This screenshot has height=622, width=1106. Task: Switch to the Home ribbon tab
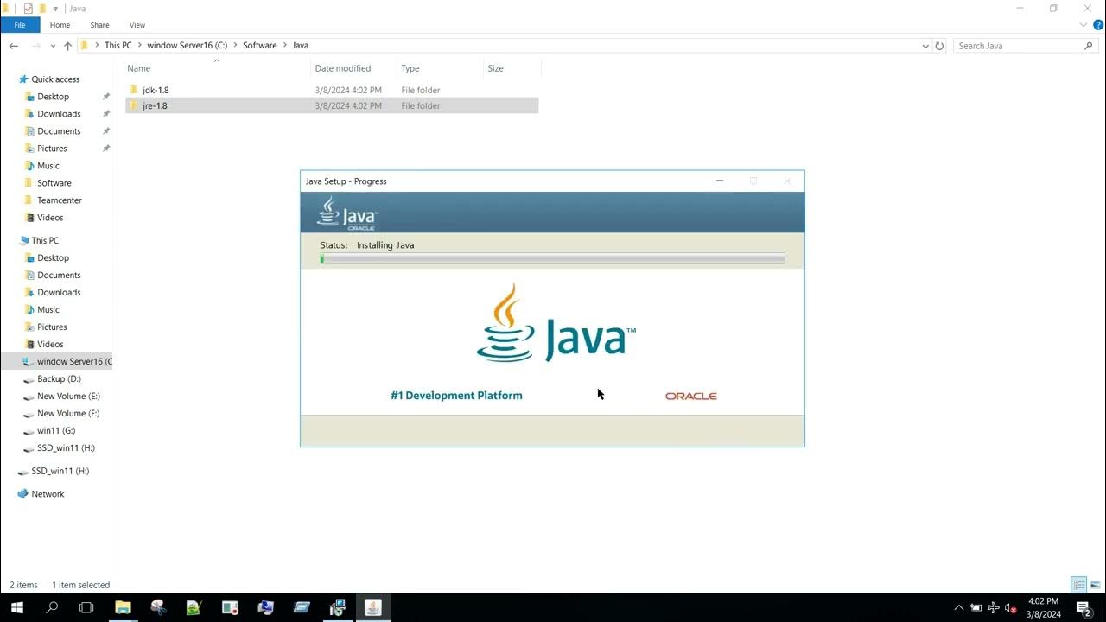click(60, 25)
